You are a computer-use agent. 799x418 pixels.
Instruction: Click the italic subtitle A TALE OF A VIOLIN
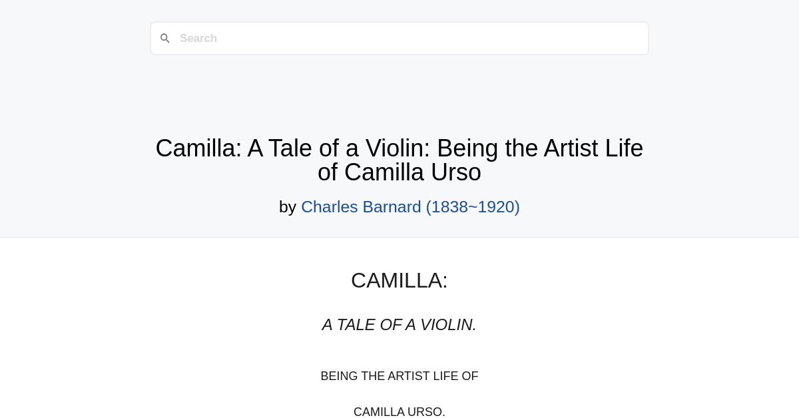398,325
